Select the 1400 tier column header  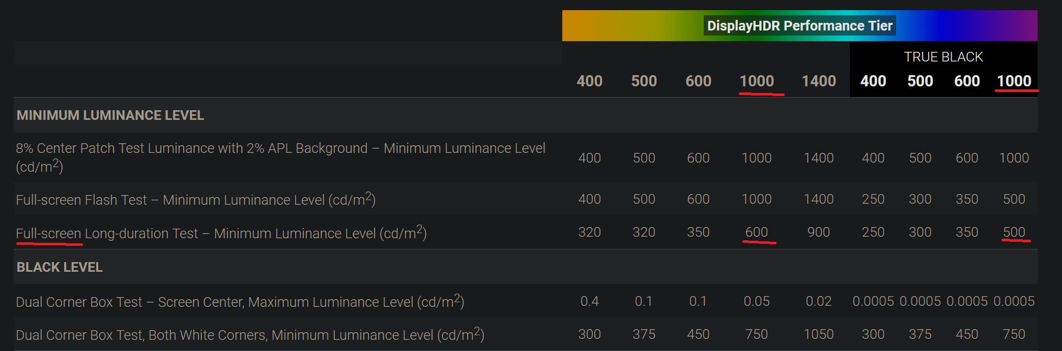[819, 81]
